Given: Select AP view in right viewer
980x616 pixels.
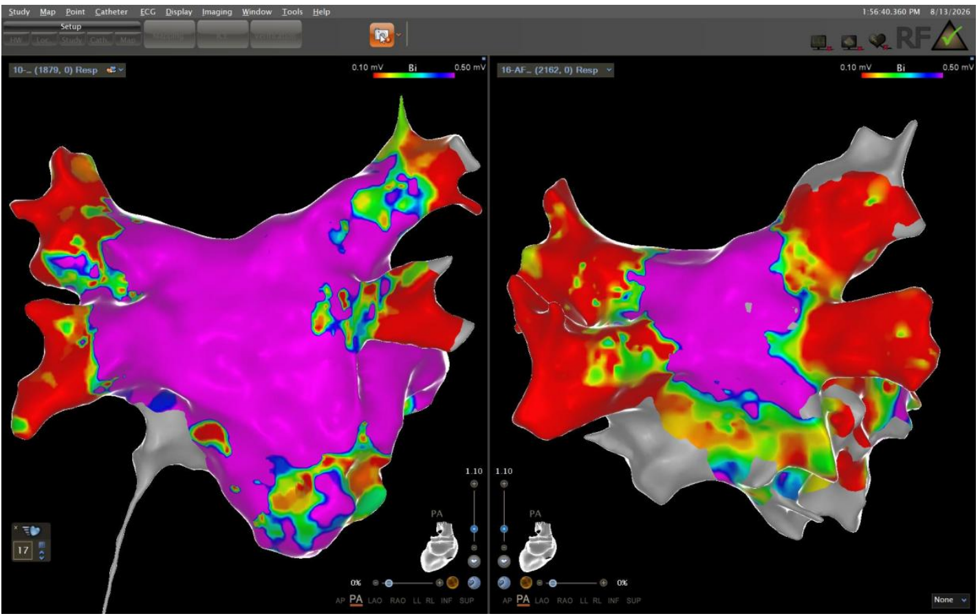Looking at the screenshot, I should coord(507,600).
